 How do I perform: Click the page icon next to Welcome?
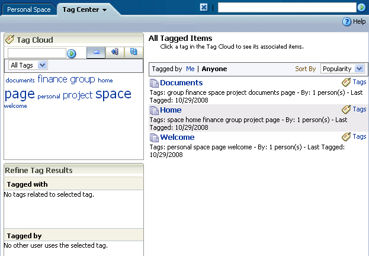pos(154,137)
